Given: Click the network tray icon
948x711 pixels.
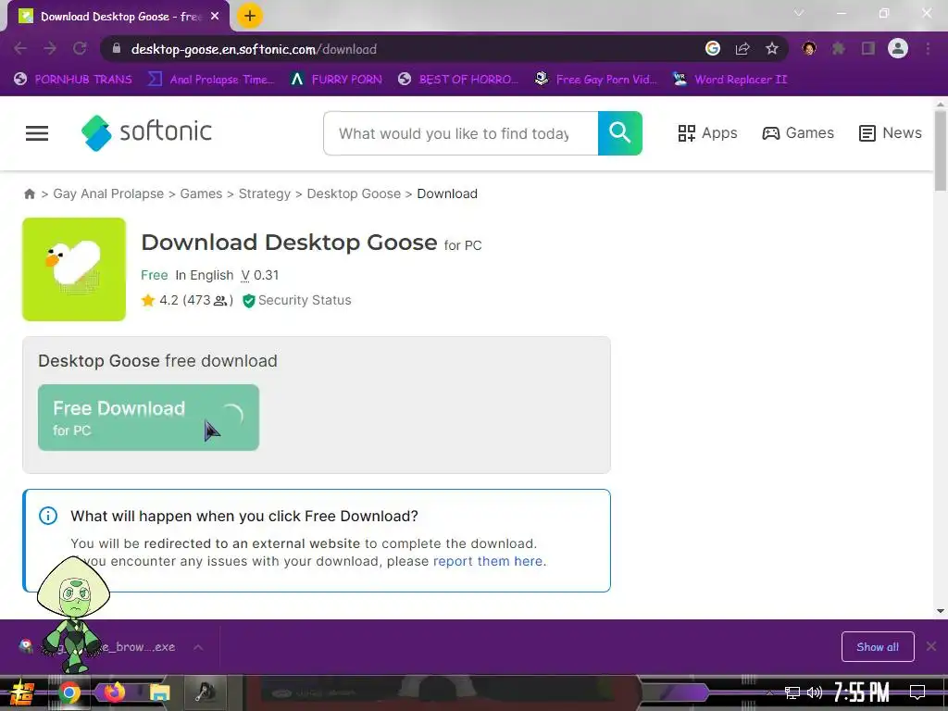Looking at the screenshot, I should pos(792,692).
